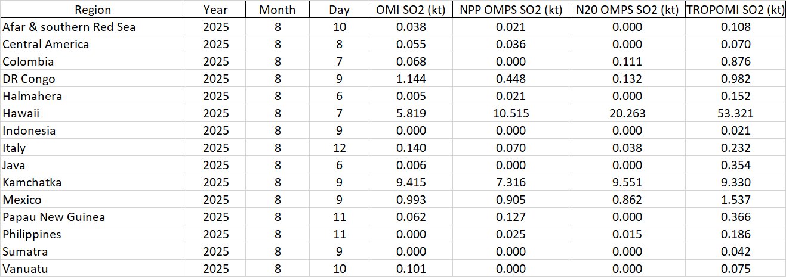Select Italy's Day cell showing 12
This screenshot has width=786, height=277.
(339, 148)
